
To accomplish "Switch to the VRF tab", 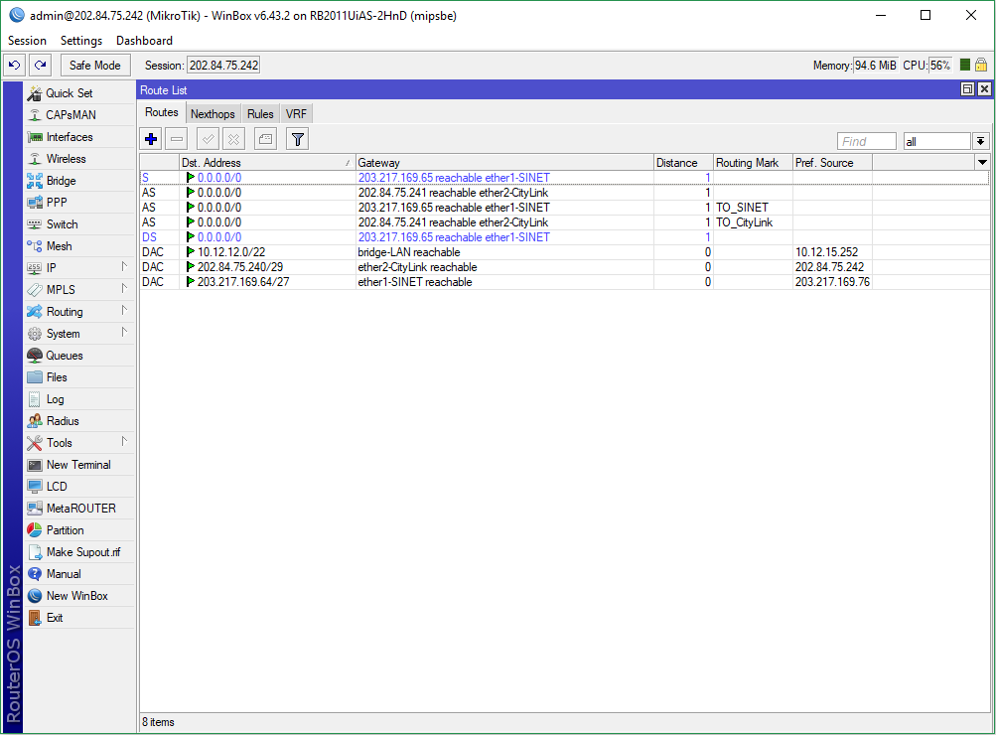I will pos(296,113).
